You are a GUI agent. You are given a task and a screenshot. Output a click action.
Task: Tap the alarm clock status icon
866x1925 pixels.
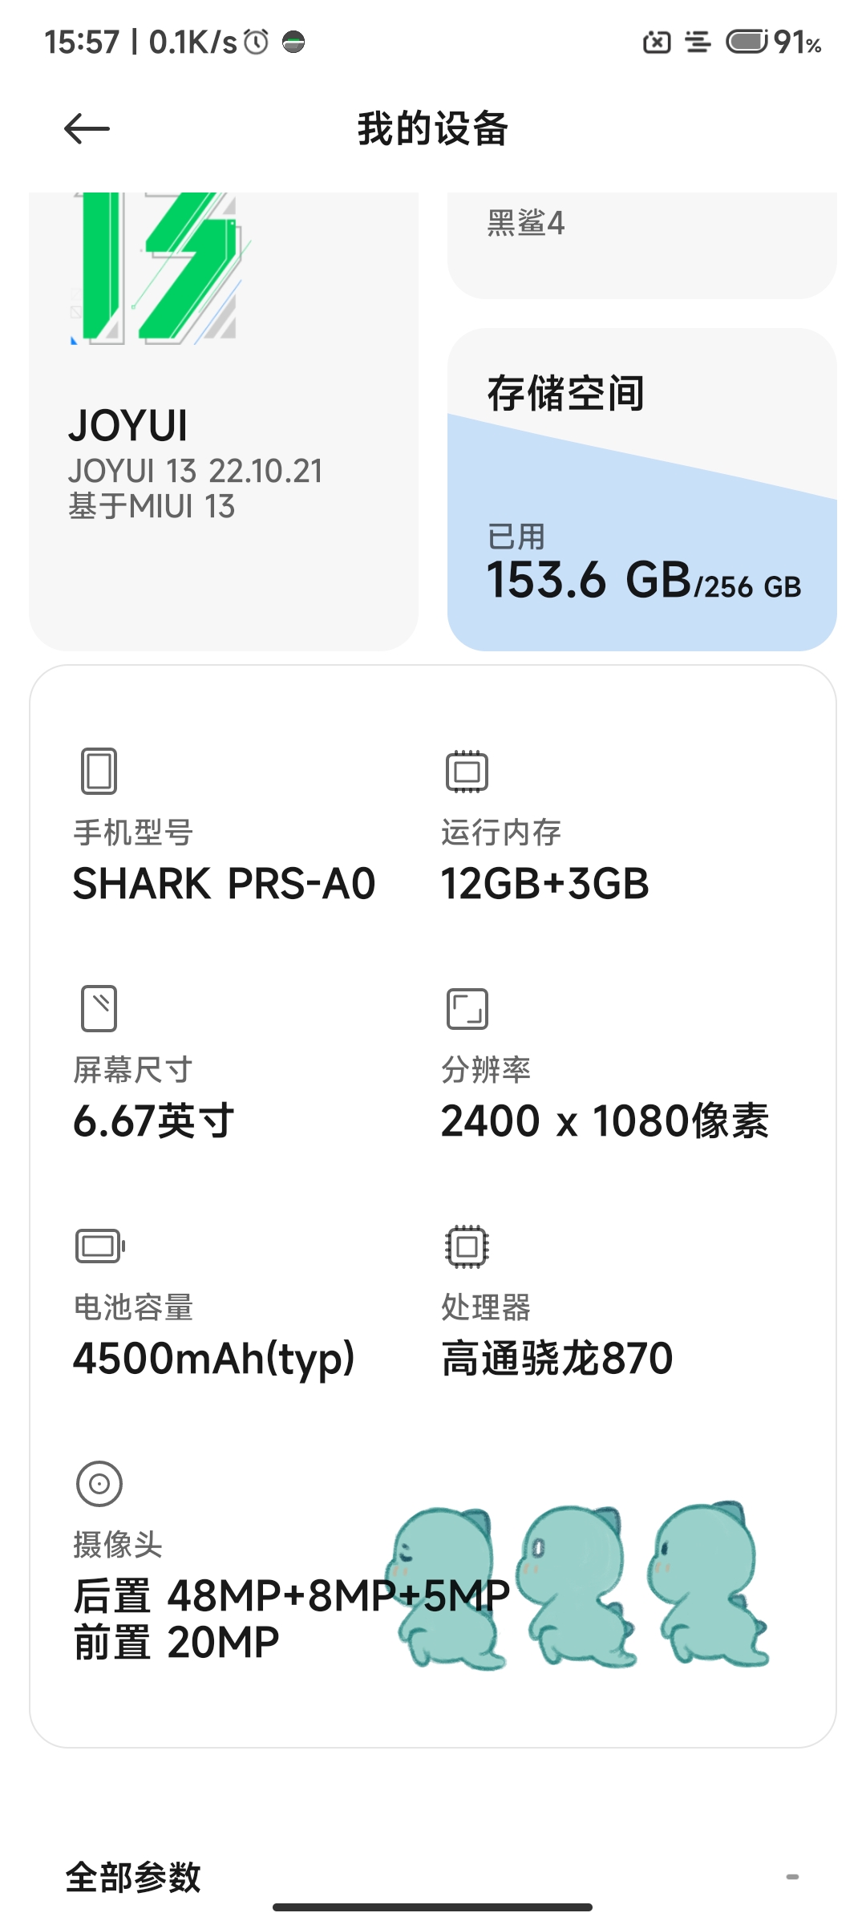[x=256, y=42]
